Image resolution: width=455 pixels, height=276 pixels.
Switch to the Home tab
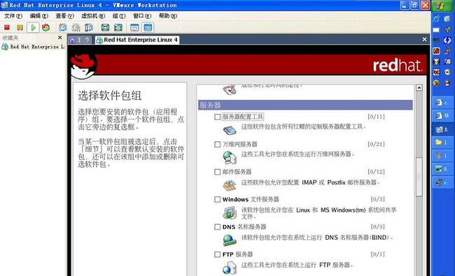79,40
